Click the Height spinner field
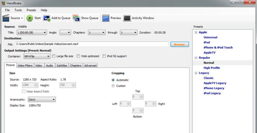This screenshot has width=257, height=133. point(68,85)
